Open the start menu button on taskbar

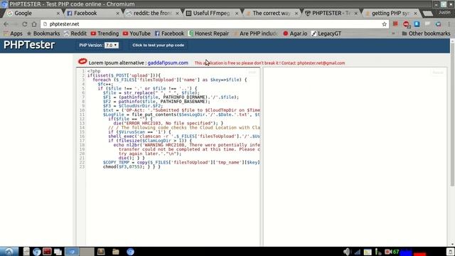(x=9, y=252)
